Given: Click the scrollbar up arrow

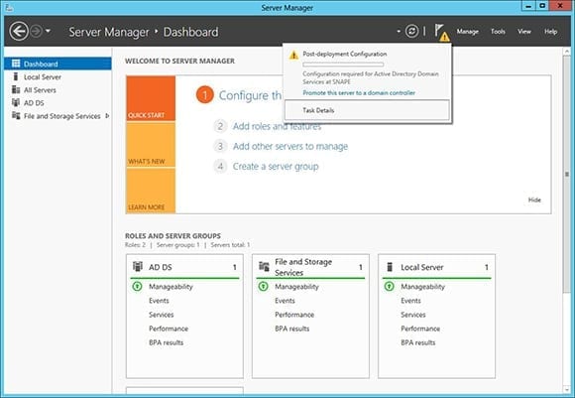Looking at the screenshot, I should pyautogui.click(x=567, y=52).
